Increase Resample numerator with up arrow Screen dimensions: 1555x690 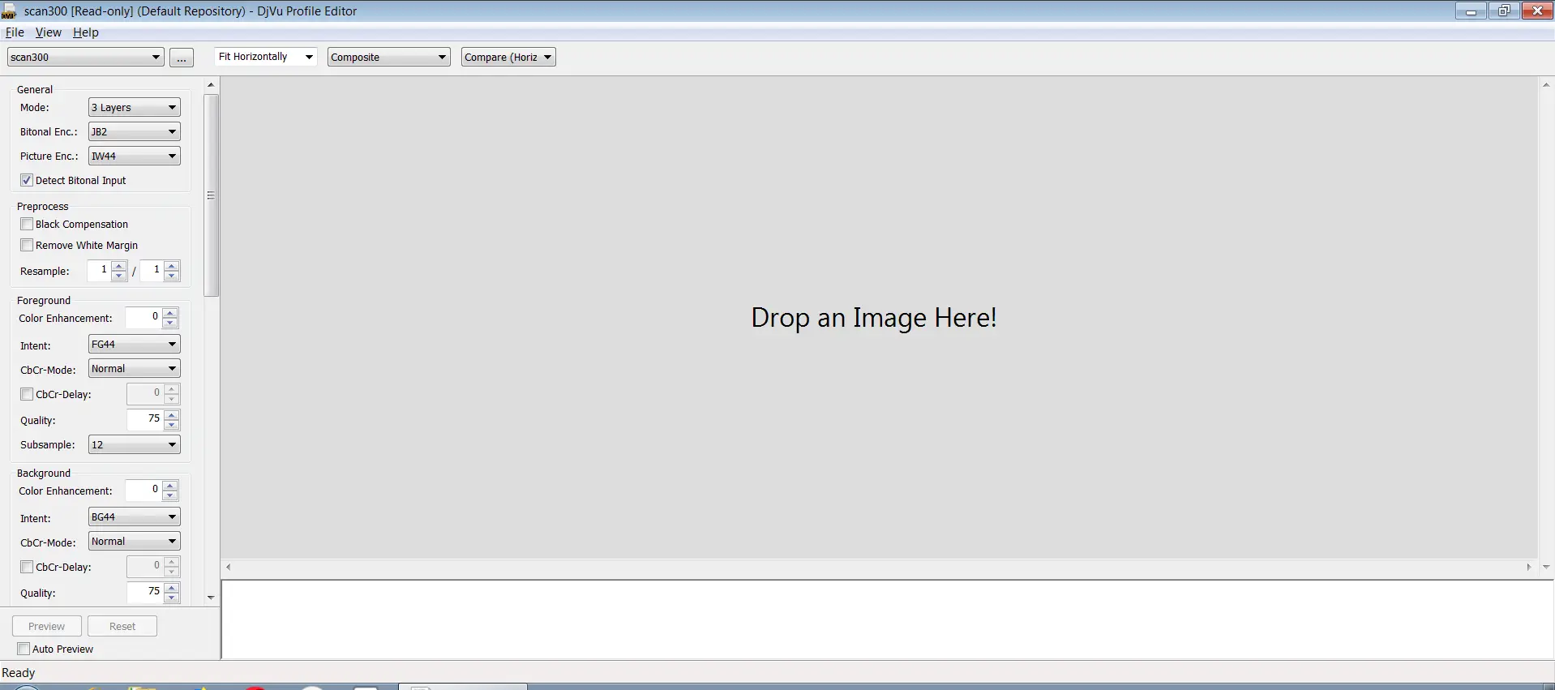(x=119, y=265)
